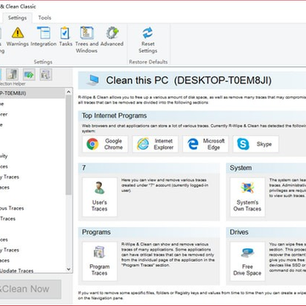Click the navigation tree scrollbar thumb
The image size is (306, 306).
click(69, 144)
